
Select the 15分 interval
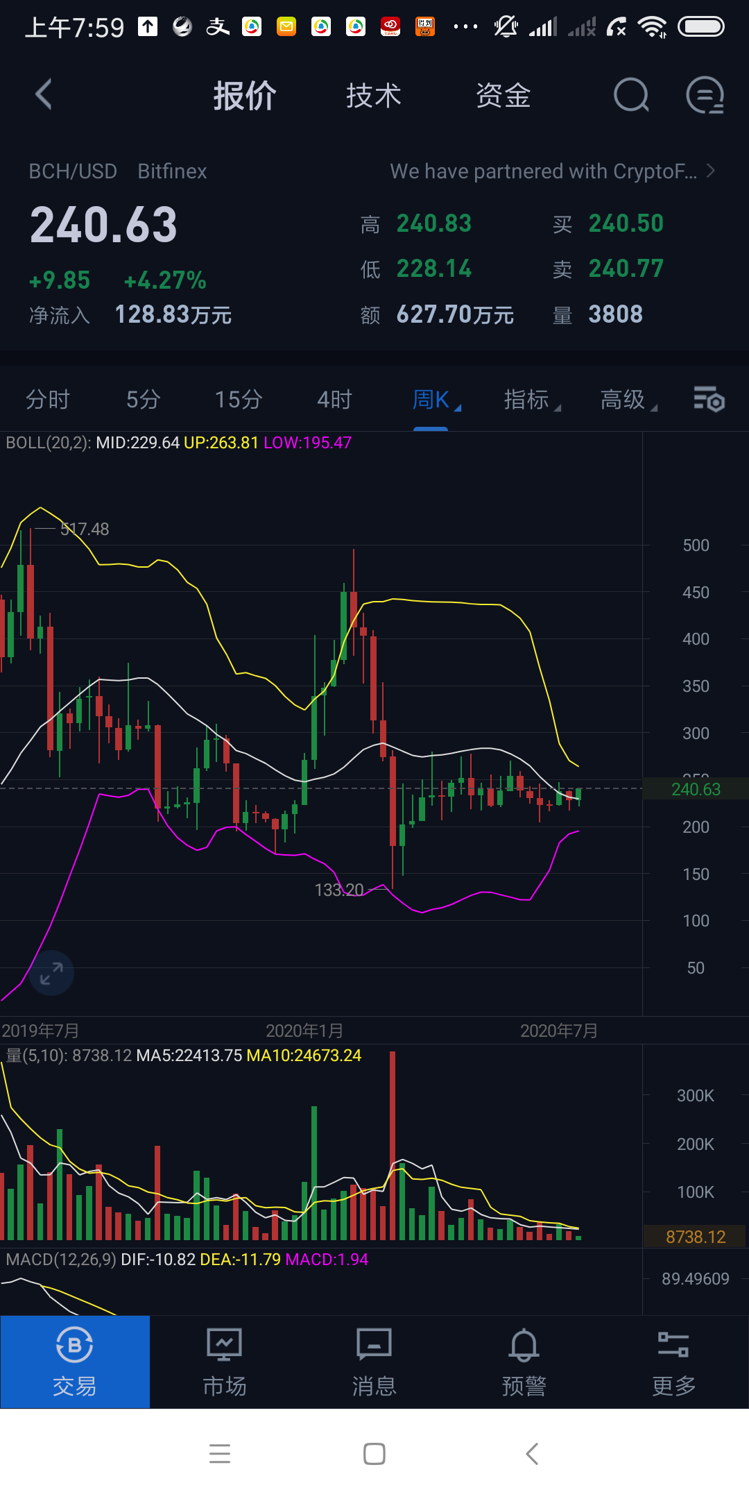click(239, 400)
